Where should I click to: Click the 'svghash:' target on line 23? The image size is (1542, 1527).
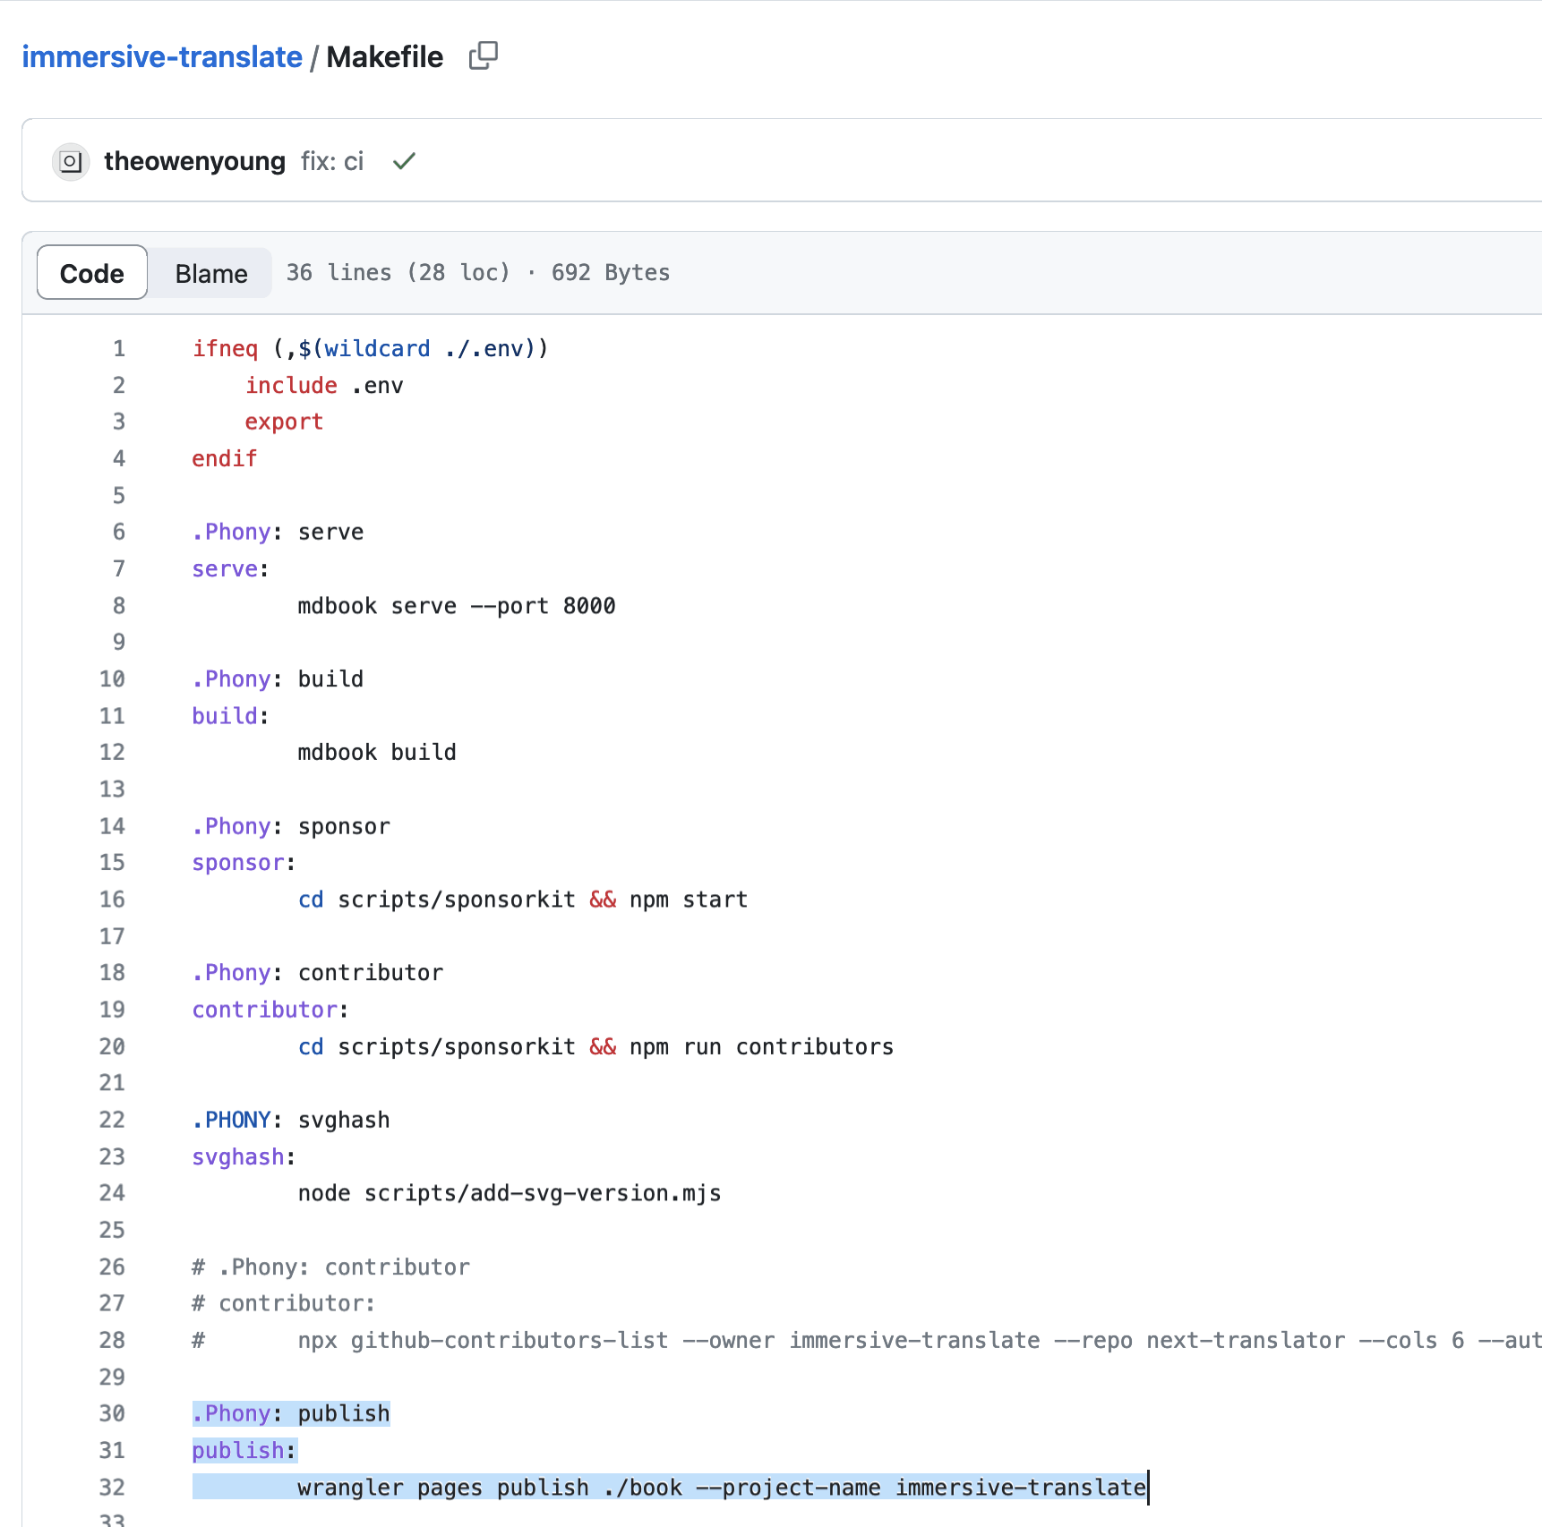(244, 1156)
